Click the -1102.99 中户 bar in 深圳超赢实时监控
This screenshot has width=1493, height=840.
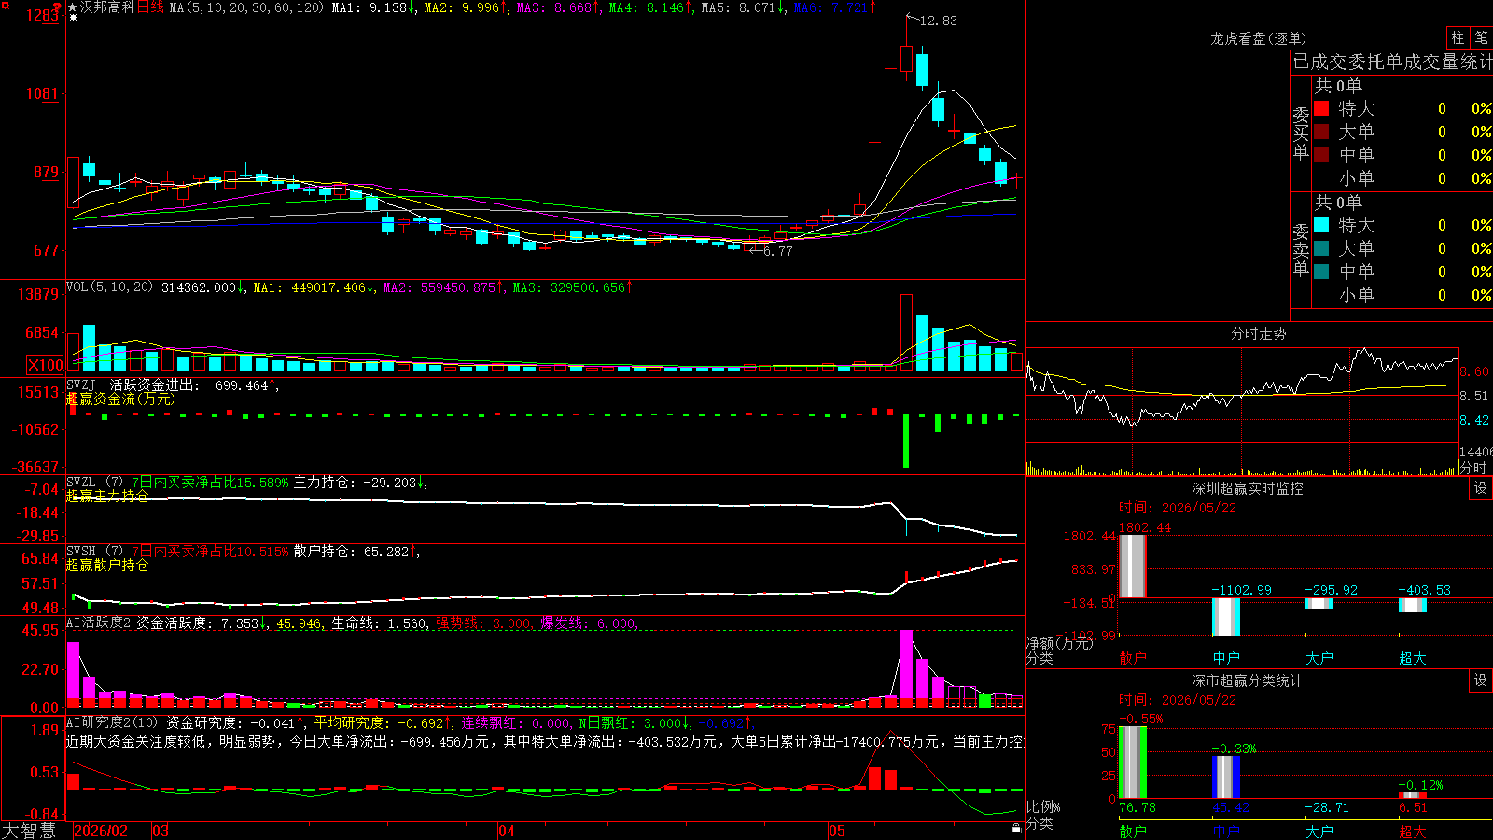tap(1226, 617)
